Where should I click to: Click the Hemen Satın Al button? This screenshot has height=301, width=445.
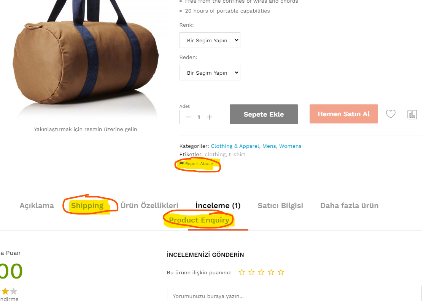click(x=344, y=114)
